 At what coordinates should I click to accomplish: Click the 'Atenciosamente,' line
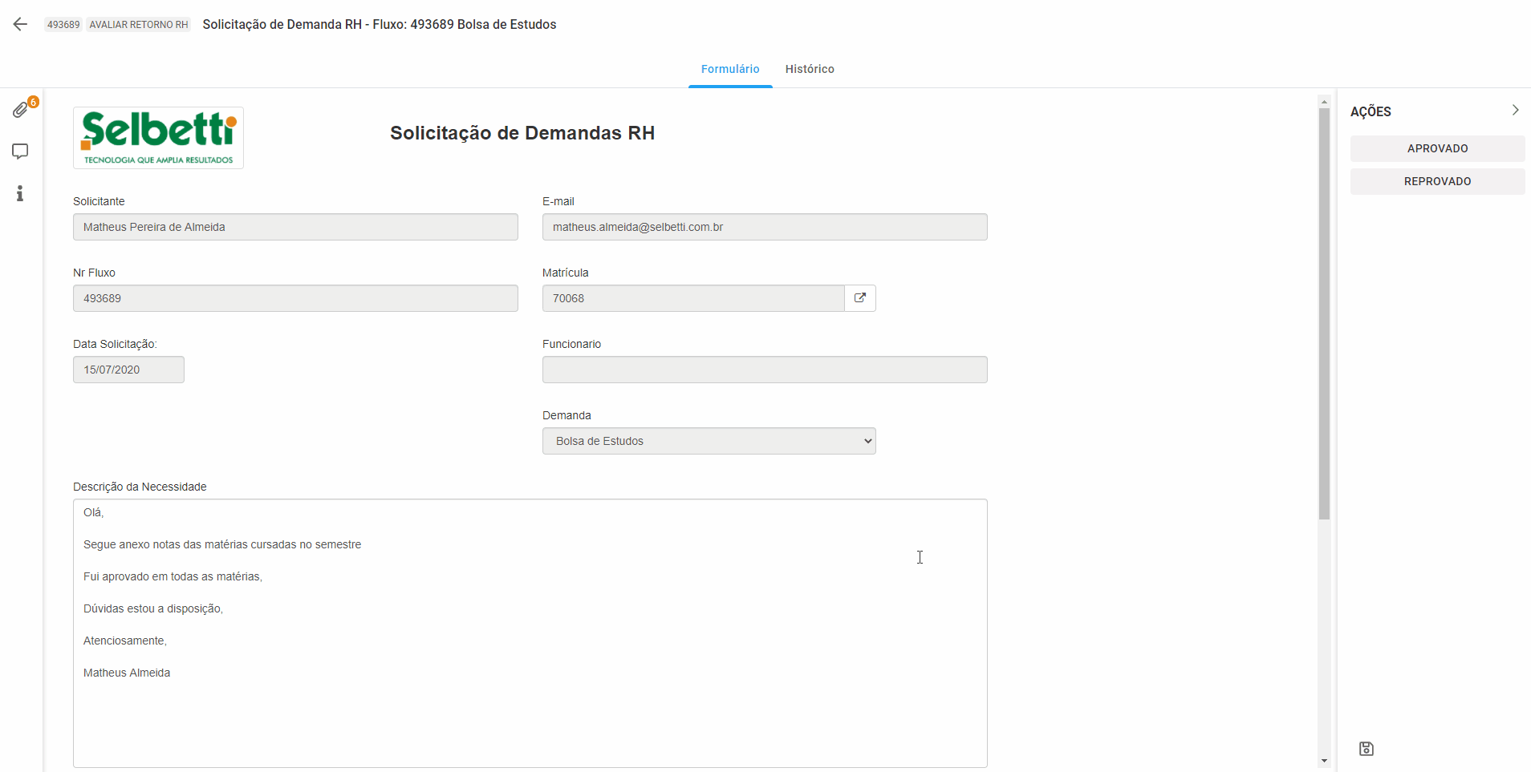(x=125, y=641)
